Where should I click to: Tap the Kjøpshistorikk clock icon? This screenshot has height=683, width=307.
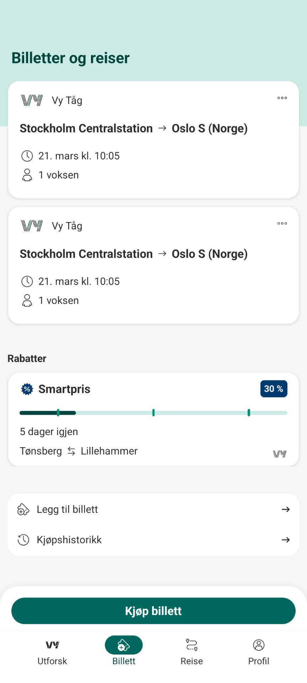tap(23, 540)
